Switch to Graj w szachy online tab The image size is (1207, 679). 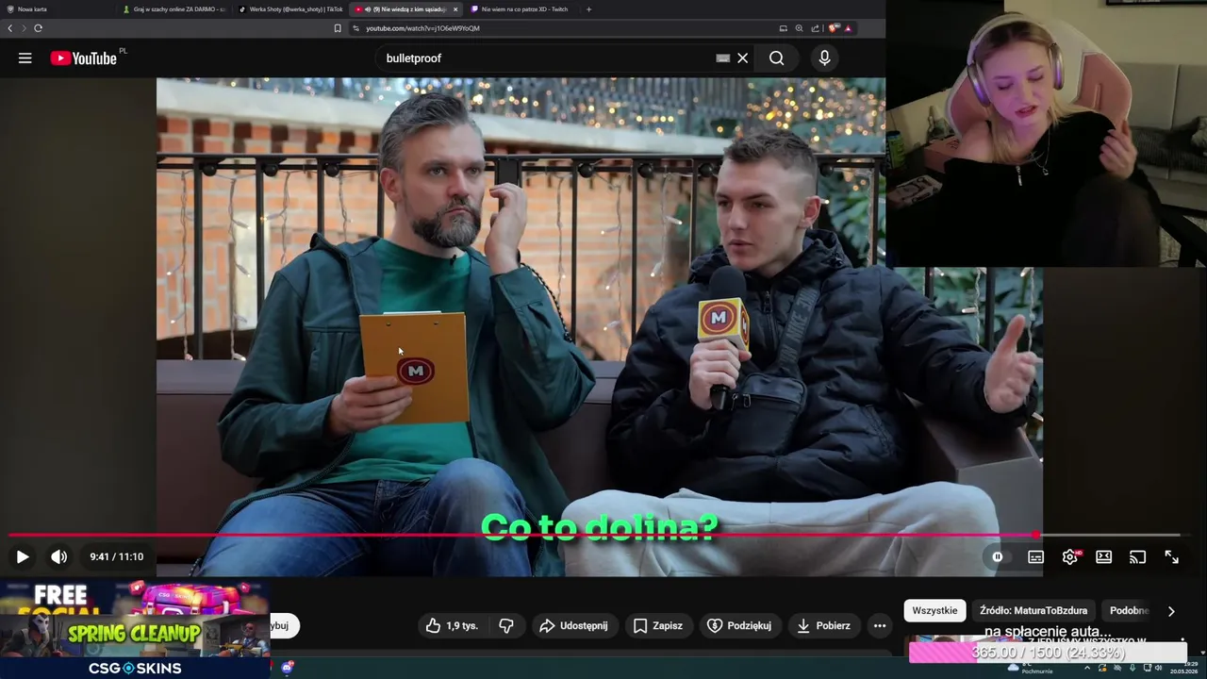pyautogui.click(x=174, y=8)
